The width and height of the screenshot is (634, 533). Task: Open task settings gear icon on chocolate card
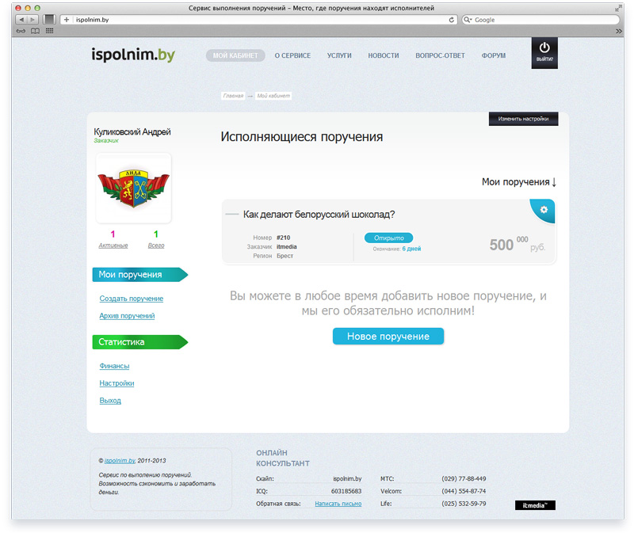pos(544,209)
